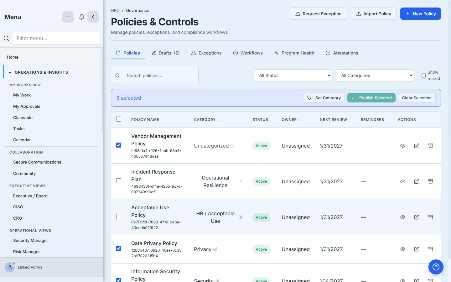
Task: Edit the Acceptable Use Policy via pencil icon
Action: [417, 217]
